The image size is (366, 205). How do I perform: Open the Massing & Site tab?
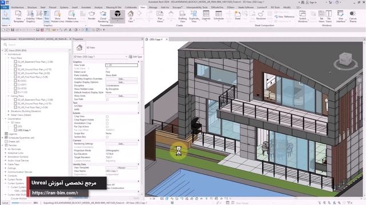(114, 7)
